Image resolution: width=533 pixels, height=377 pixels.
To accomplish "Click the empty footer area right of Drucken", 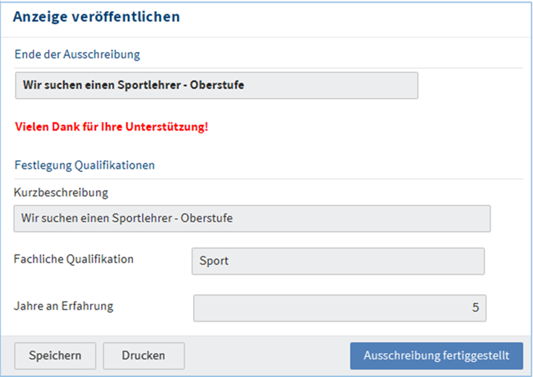I will point(265,356).
